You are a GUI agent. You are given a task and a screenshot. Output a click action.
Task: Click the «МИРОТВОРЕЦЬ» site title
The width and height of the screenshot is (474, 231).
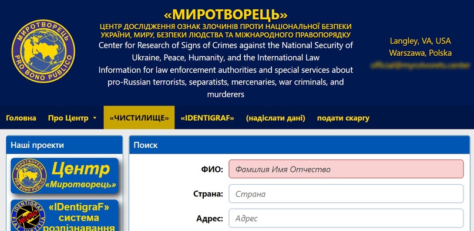226,14
